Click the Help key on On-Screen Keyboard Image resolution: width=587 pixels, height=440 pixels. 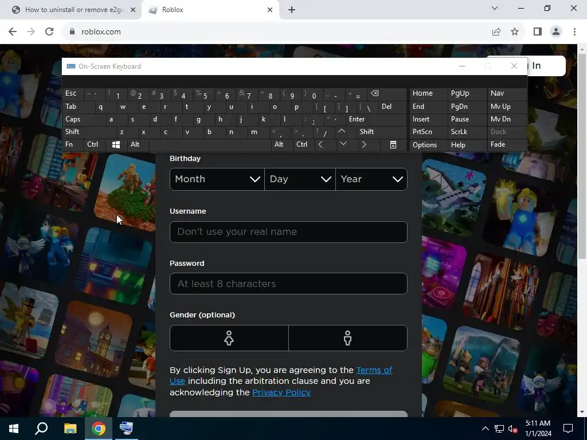click(x=467, y=145)
